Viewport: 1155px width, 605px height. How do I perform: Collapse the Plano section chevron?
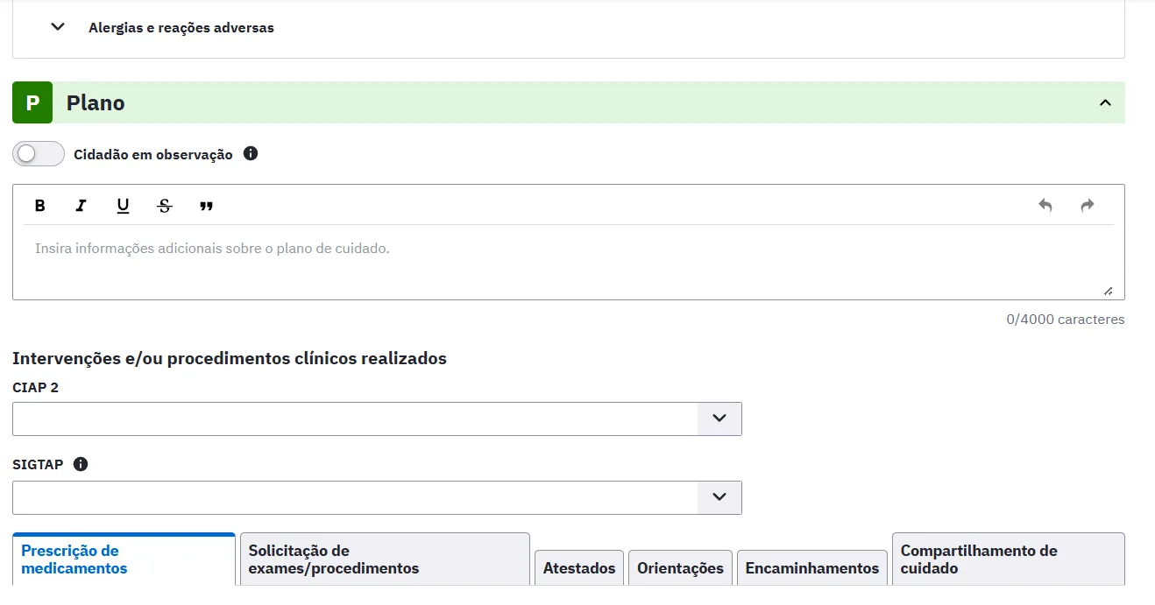click(x=1105, y=102)
